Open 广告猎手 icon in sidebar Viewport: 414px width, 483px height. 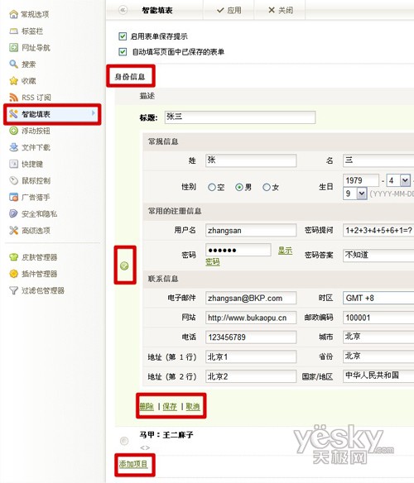click(x=13, y=197)
